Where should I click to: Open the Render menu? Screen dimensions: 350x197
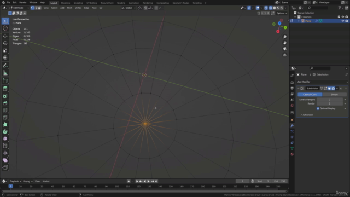(x=23, y=2)
